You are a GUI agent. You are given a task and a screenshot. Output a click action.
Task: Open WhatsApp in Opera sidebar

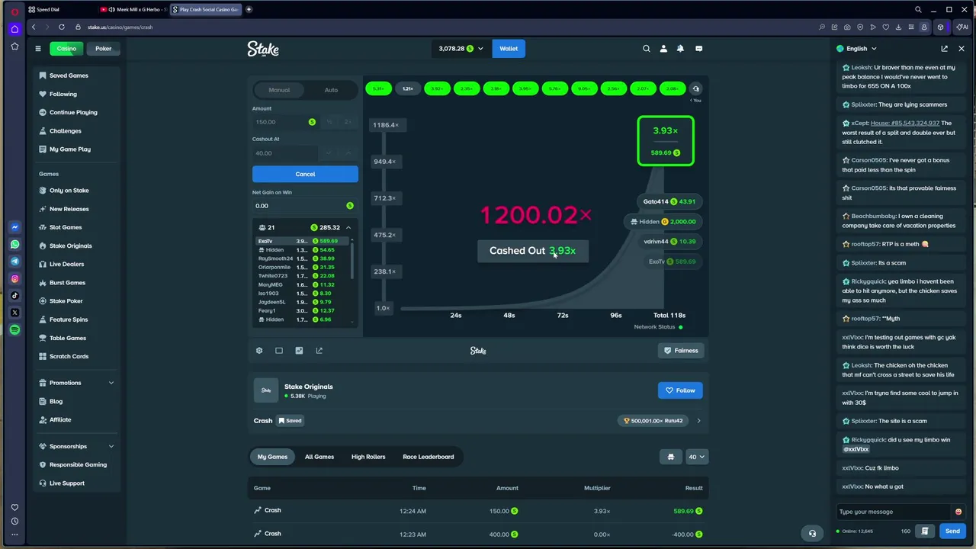point(14,245)
